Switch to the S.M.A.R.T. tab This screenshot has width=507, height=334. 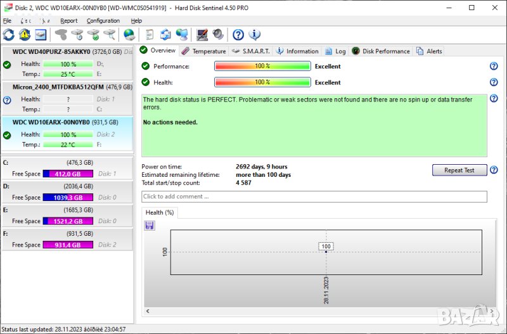click(251, 51)
